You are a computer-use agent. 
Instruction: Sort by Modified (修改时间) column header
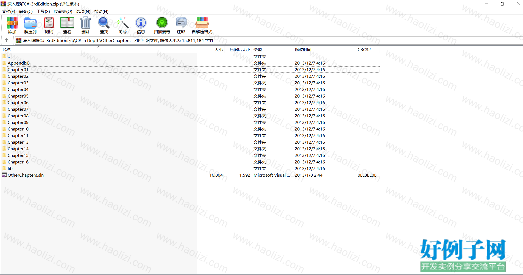click(324, 49)
